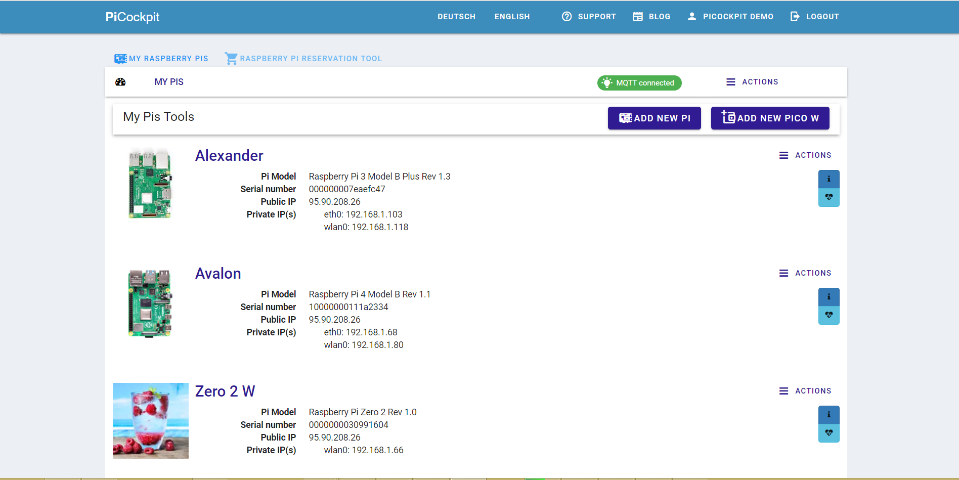Open heartbeat monitor icon for Alexander

[x=829, y=197]
